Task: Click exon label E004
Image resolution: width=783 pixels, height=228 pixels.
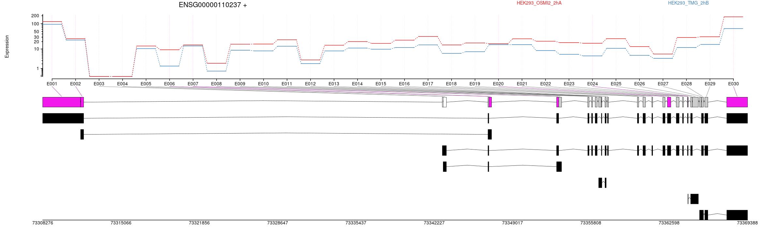Action: pos(122,84)
